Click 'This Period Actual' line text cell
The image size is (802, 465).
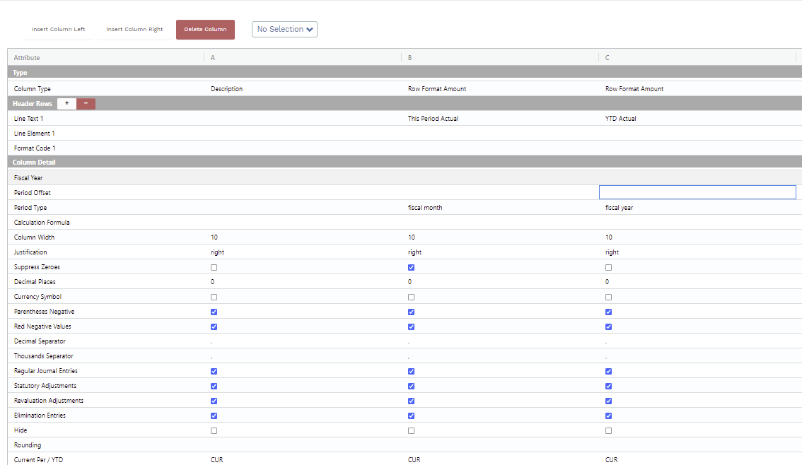point(433,119)
